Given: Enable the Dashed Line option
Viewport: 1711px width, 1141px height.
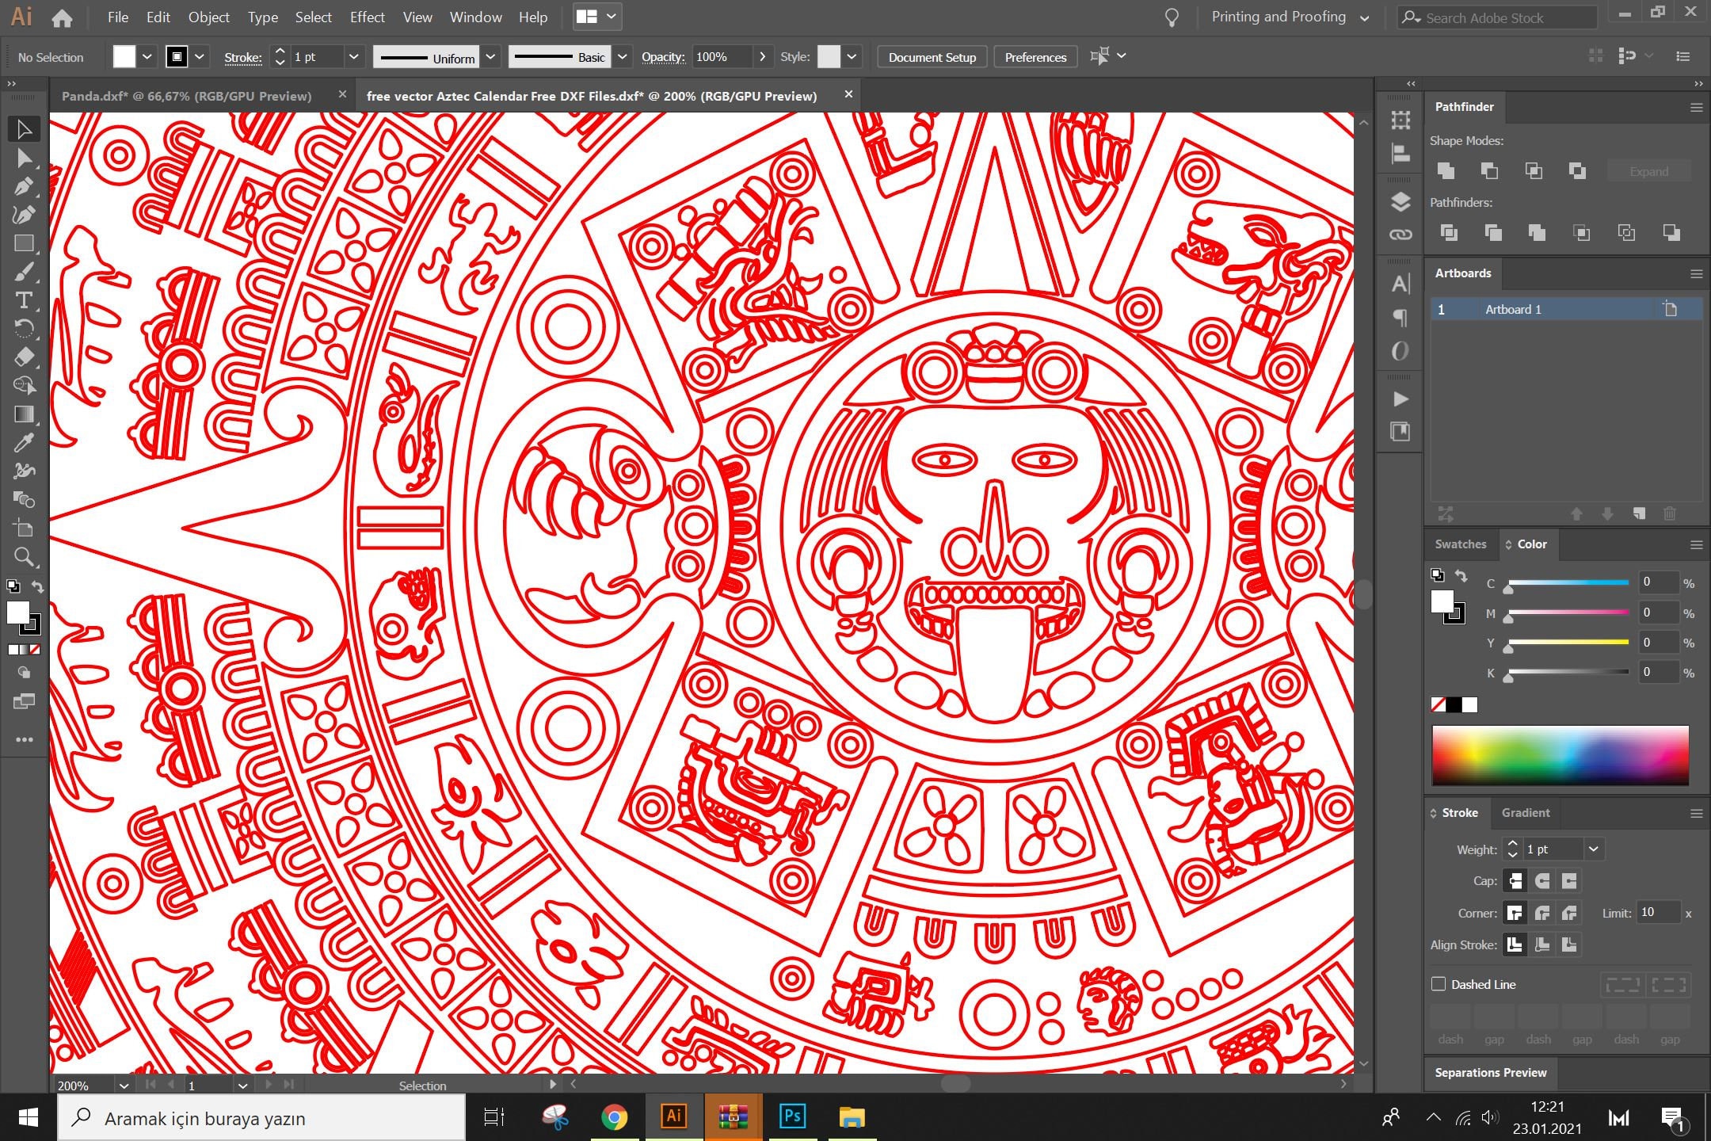Looking at the screenshot, I should [1439, 983].
